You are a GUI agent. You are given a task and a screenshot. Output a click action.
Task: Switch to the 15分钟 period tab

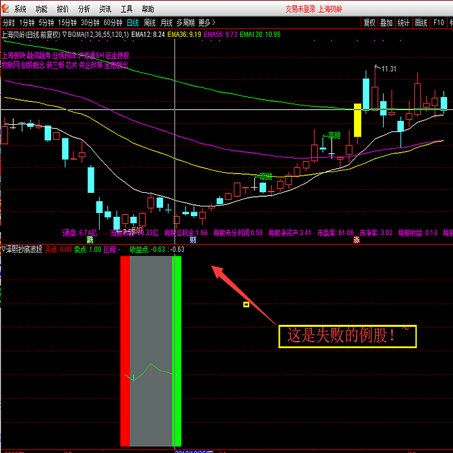[67, 23]
